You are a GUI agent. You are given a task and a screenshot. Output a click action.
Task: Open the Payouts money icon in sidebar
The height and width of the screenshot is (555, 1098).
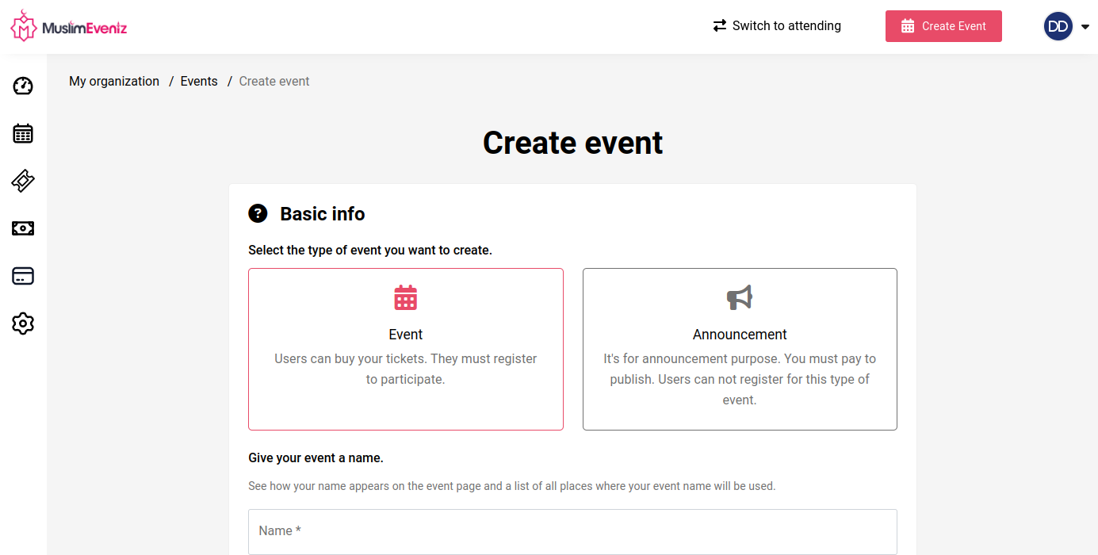point(22,228)
